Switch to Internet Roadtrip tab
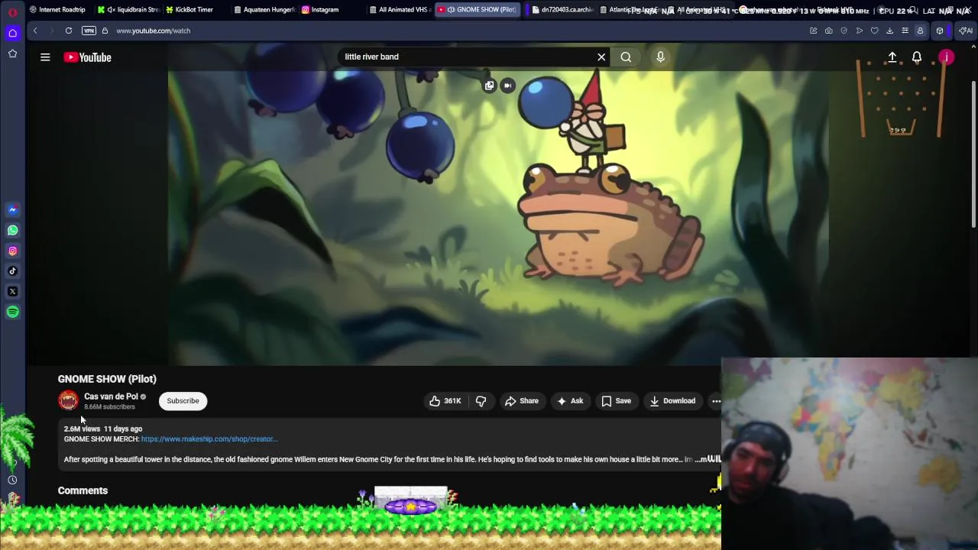Screen dimensions: 978x550 pos(58,10)
